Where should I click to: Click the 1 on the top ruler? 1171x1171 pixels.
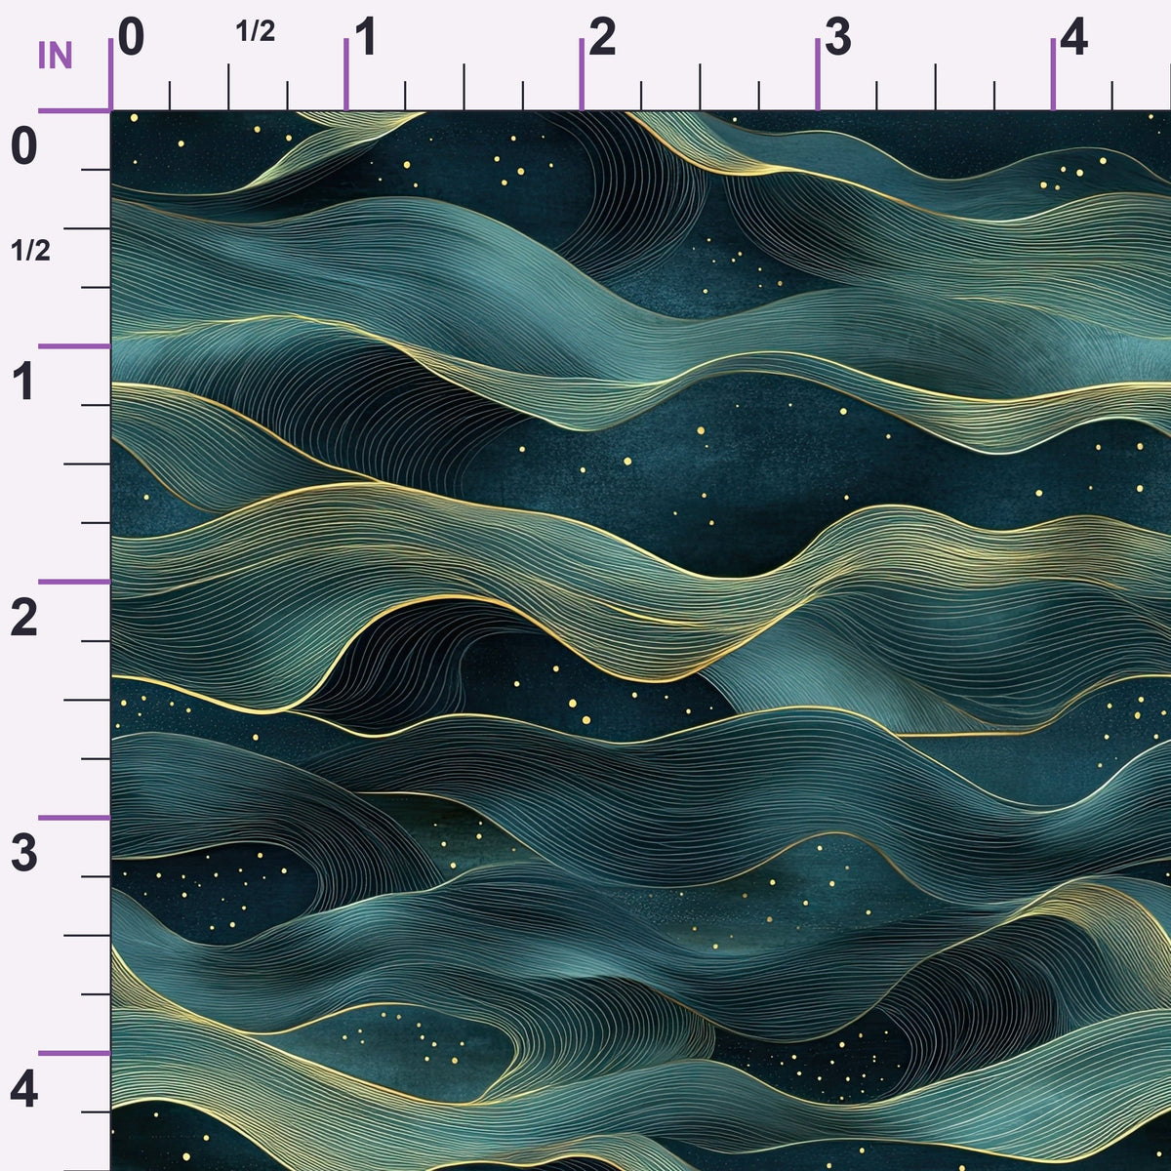[366, 38]
